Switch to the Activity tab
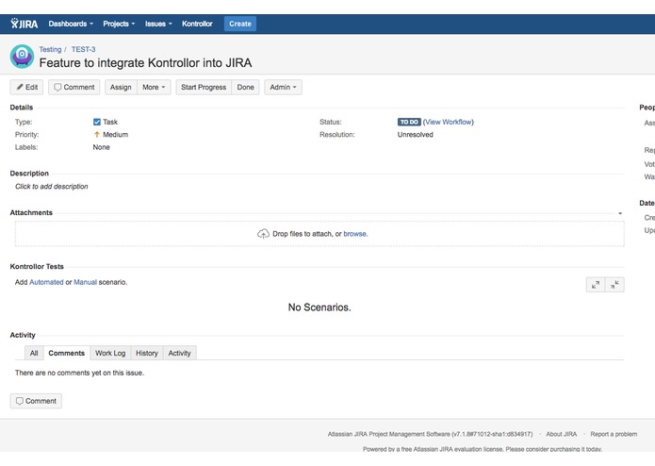This screenshot has height=466, width=655. 179,353
